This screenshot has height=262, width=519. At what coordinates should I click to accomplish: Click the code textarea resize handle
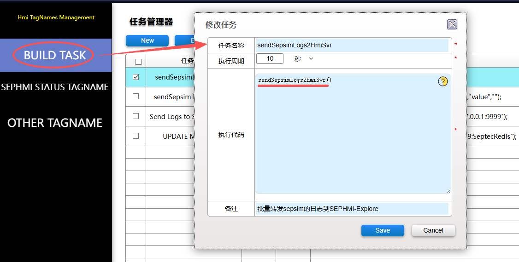coord(448,190)
